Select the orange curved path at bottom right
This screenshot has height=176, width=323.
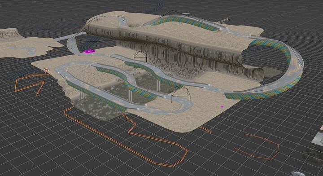point(257,147)
